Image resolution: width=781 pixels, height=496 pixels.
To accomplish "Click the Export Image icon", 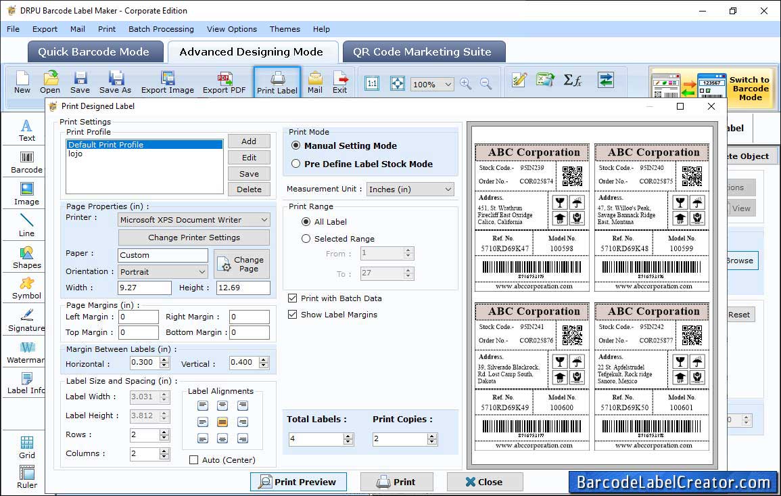I will (x=168, y=83).
